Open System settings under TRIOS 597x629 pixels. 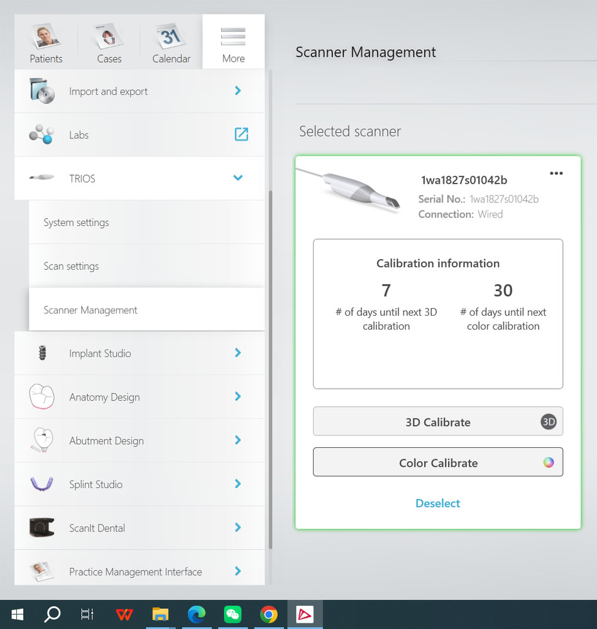pos(146,222)
